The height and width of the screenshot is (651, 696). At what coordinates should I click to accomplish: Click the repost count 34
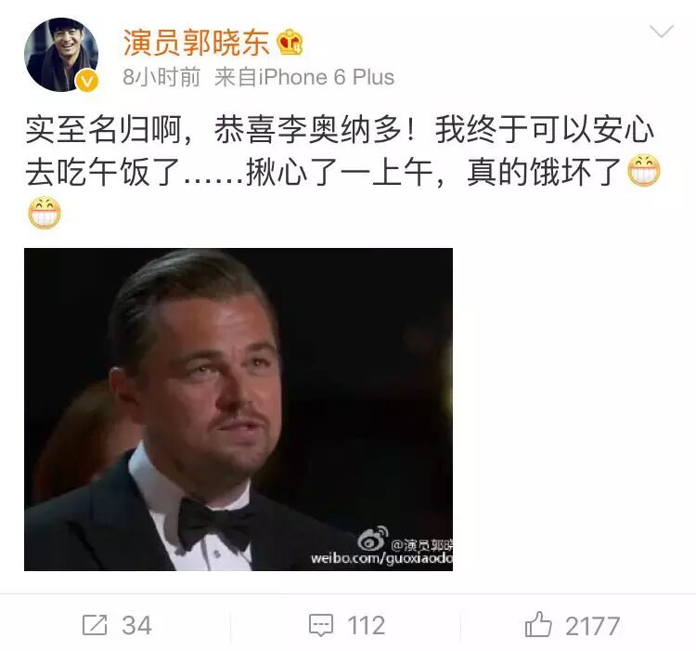pos(136,626)
